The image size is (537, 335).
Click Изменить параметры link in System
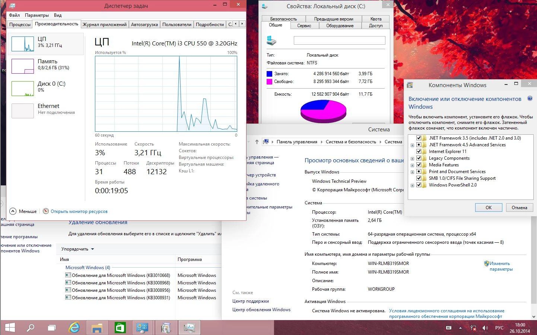[501, 266]
